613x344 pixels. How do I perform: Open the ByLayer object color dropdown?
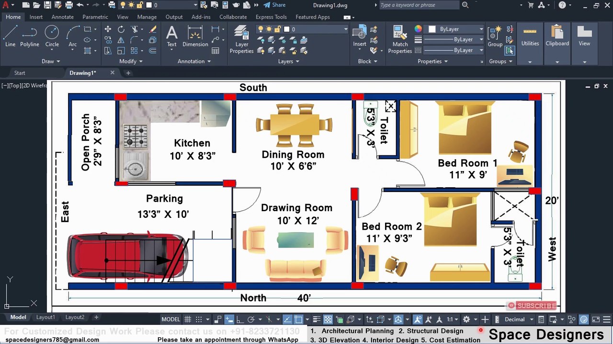pyautogui.click(x=455, y=29)
